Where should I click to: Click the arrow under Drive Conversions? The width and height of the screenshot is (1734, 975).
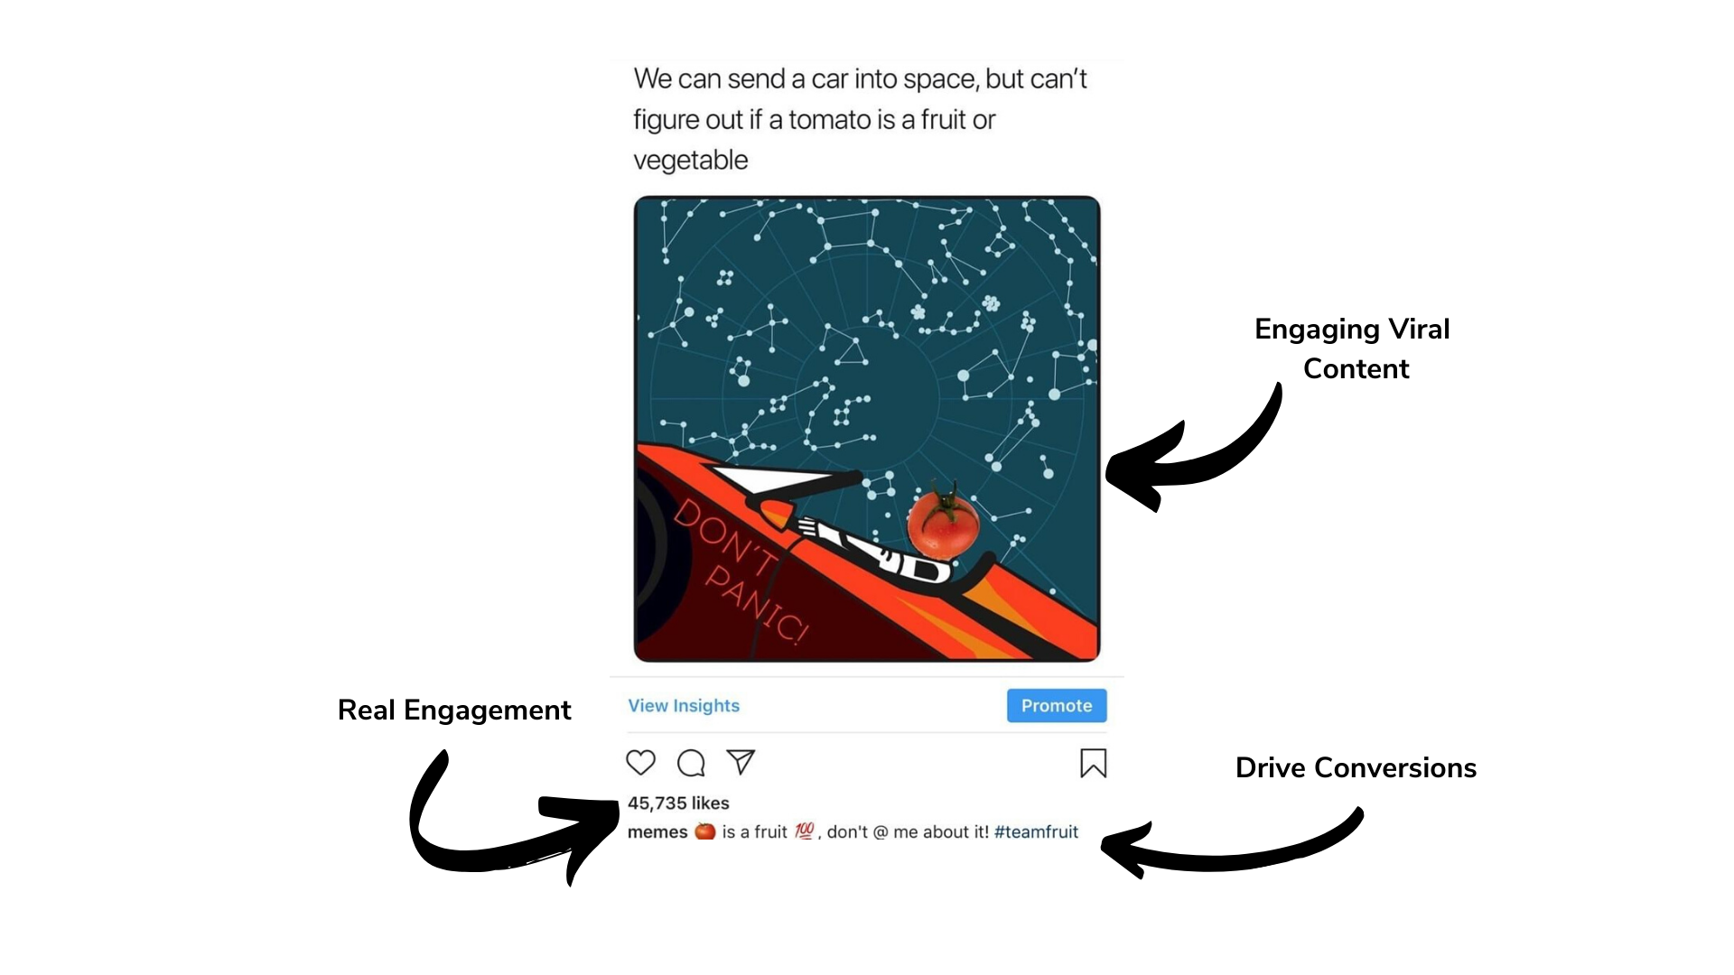(1233, 844)
